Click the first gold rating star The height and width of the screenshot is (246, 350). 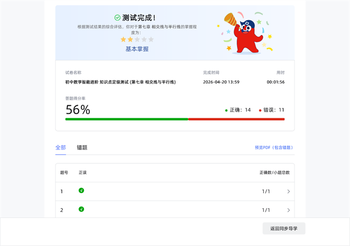click(123, 39)
